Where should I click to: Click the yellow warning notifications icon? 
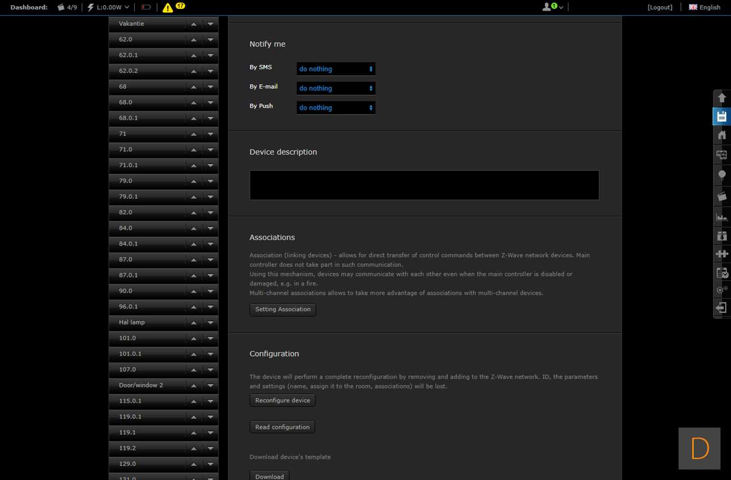click(168, 7)
